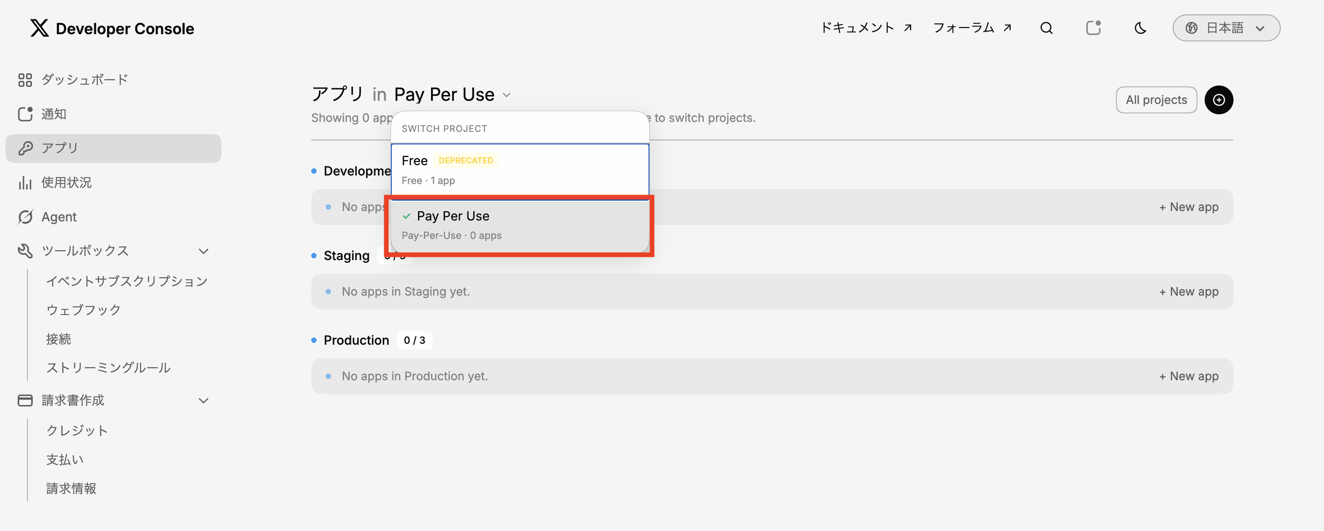Select アプリ in the sidebar
The height and width of the screenshot is (531, 1324).
click(x=113, y=148)
